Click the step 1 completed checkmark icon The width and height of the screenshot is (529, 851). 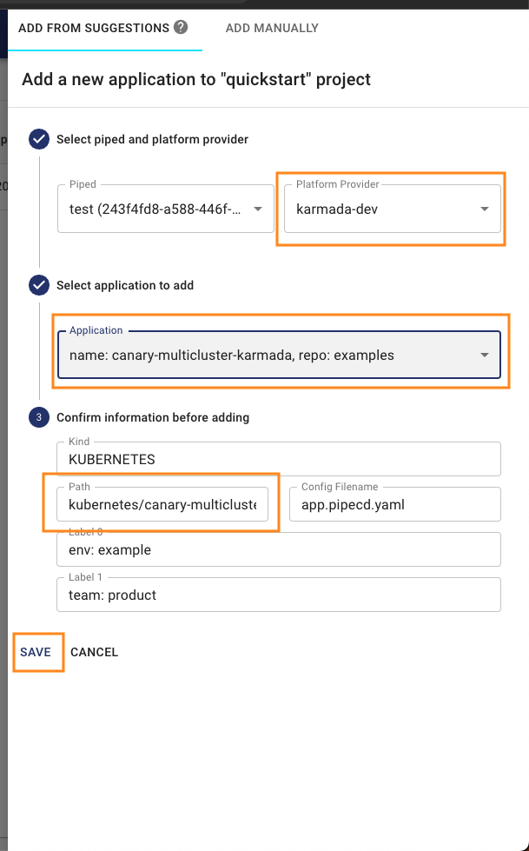(x=39, y=139)
